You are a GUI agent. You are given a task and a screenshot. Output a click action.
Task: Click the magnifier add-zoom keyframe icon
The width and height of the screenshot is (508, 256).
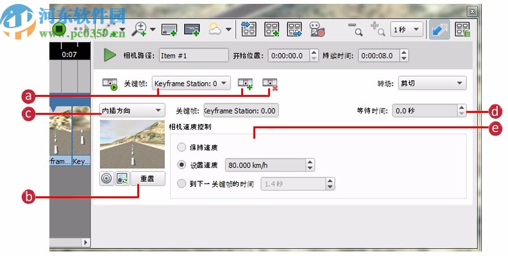pyautogui.click(x=139, y=29)
